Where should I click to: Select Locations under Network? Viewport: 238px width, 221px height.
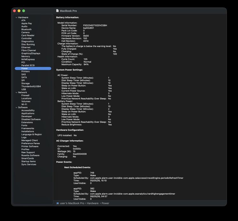(x=26, y=98)
